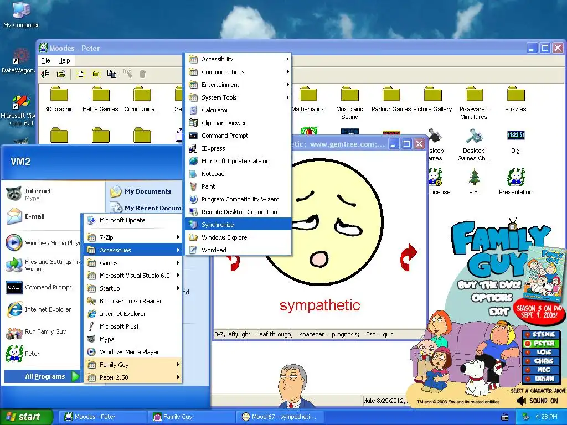The width and height of the screenshot is (567, 425).
Task: Click the system tray network icon
Action: point(526,417)
